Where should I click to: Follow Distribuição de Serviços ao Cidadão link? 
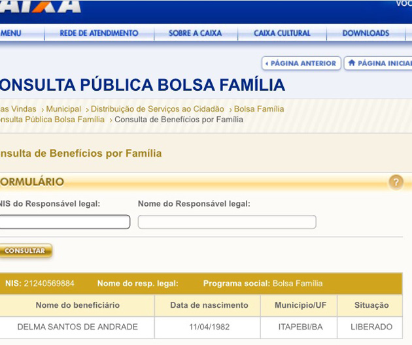point(157,109)
